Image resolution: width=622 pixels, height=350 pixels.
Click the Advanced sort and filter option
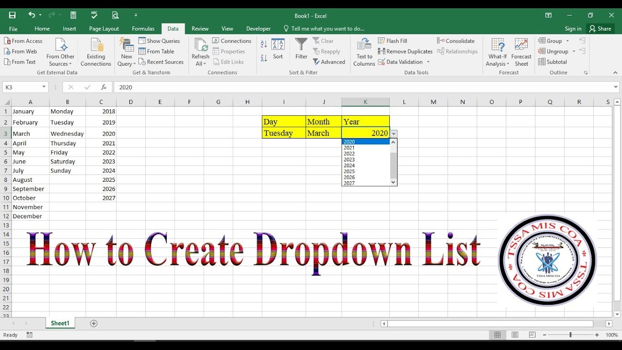coord(329,62)
